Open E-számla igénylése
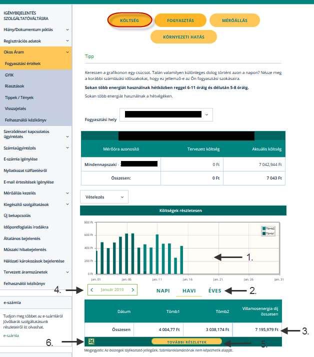Viewport: 314px width, 357px height. click(x=20, y=159)
